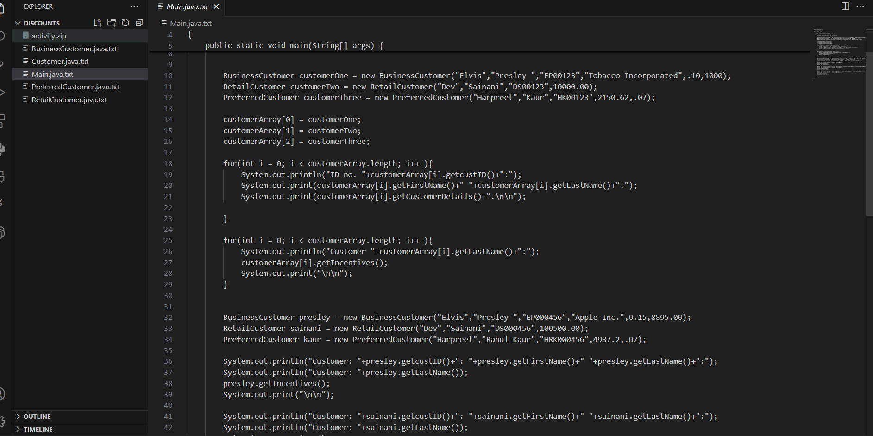Open RetailCustomer.java.txt from Explorer

pyautogui.click(x=80, y=100)
